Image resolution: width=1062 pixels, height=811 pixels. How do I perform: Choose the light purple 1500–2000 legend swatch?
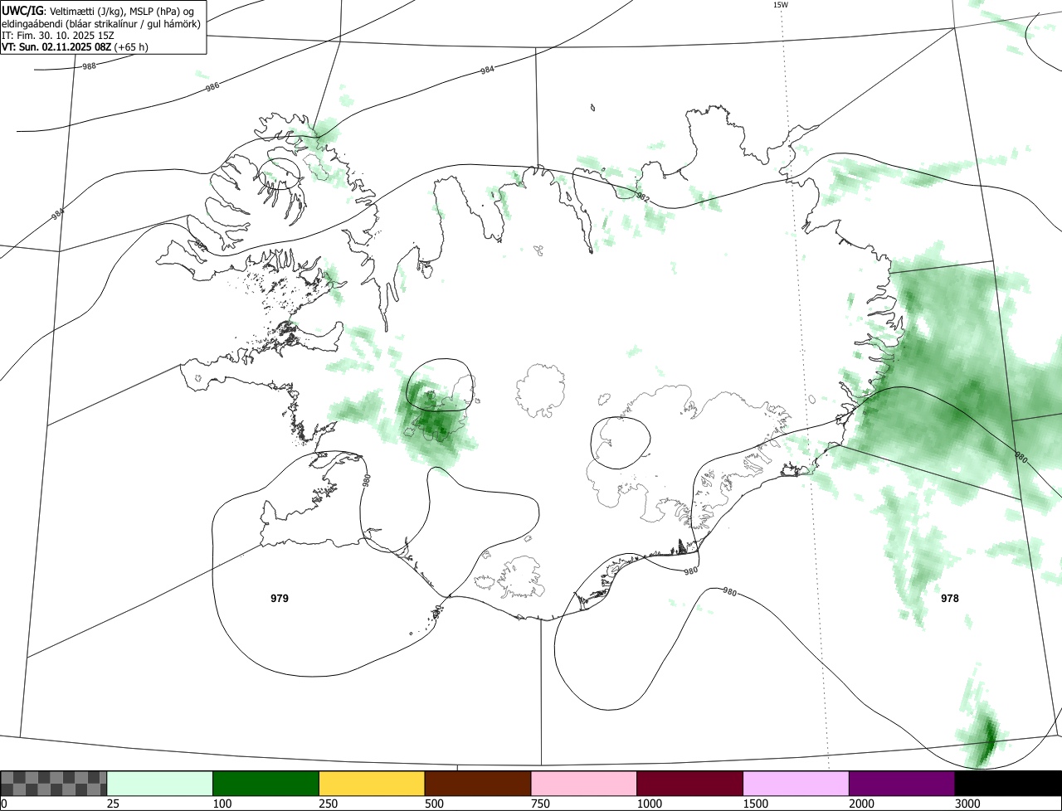(796, 784)
